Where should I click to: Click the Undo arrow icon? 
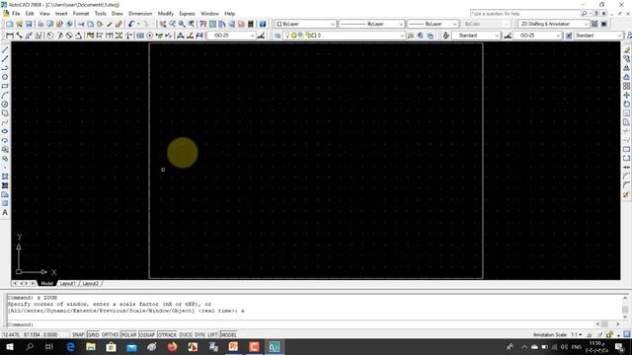(x=131, y=24)
